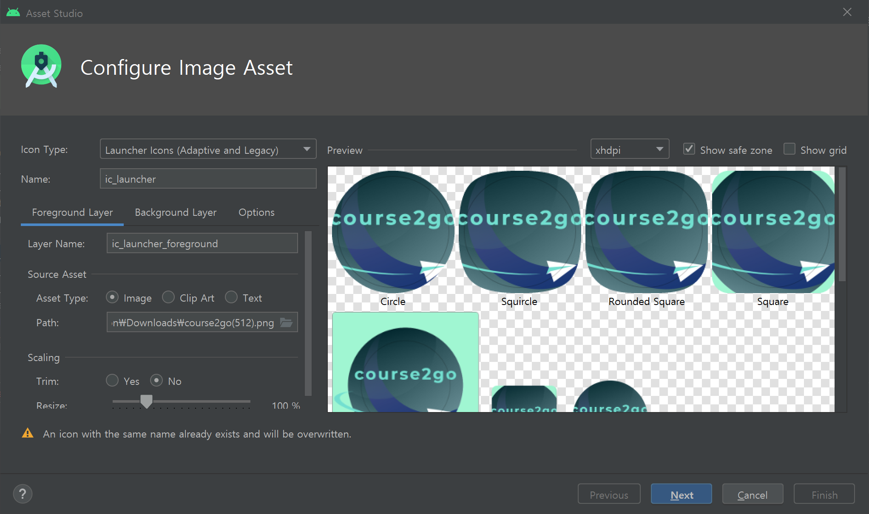This screenshot has width=869, height=514.
Task: Set Trim to Yes
Action: 112,381
